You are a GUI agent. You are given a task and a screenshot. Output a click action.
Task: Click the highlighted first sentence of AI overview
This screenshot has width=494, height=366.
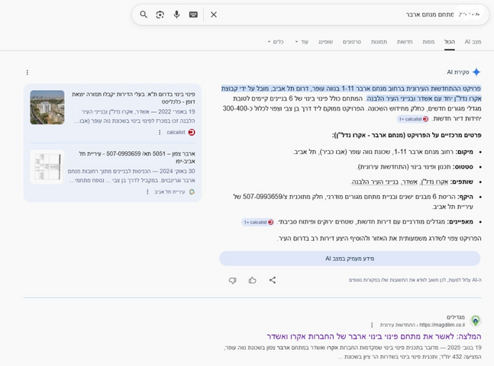click(351, 94)
